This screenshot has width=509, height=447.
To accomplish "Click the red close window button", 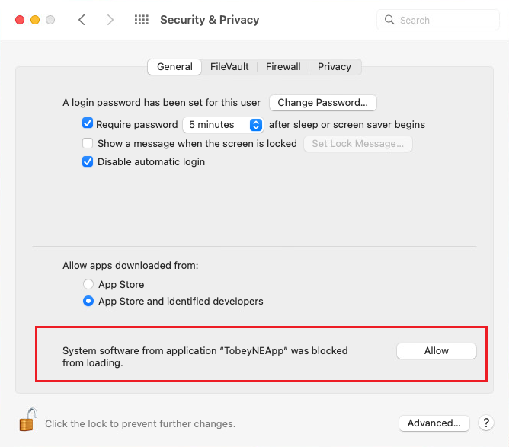I will (20, 20).
